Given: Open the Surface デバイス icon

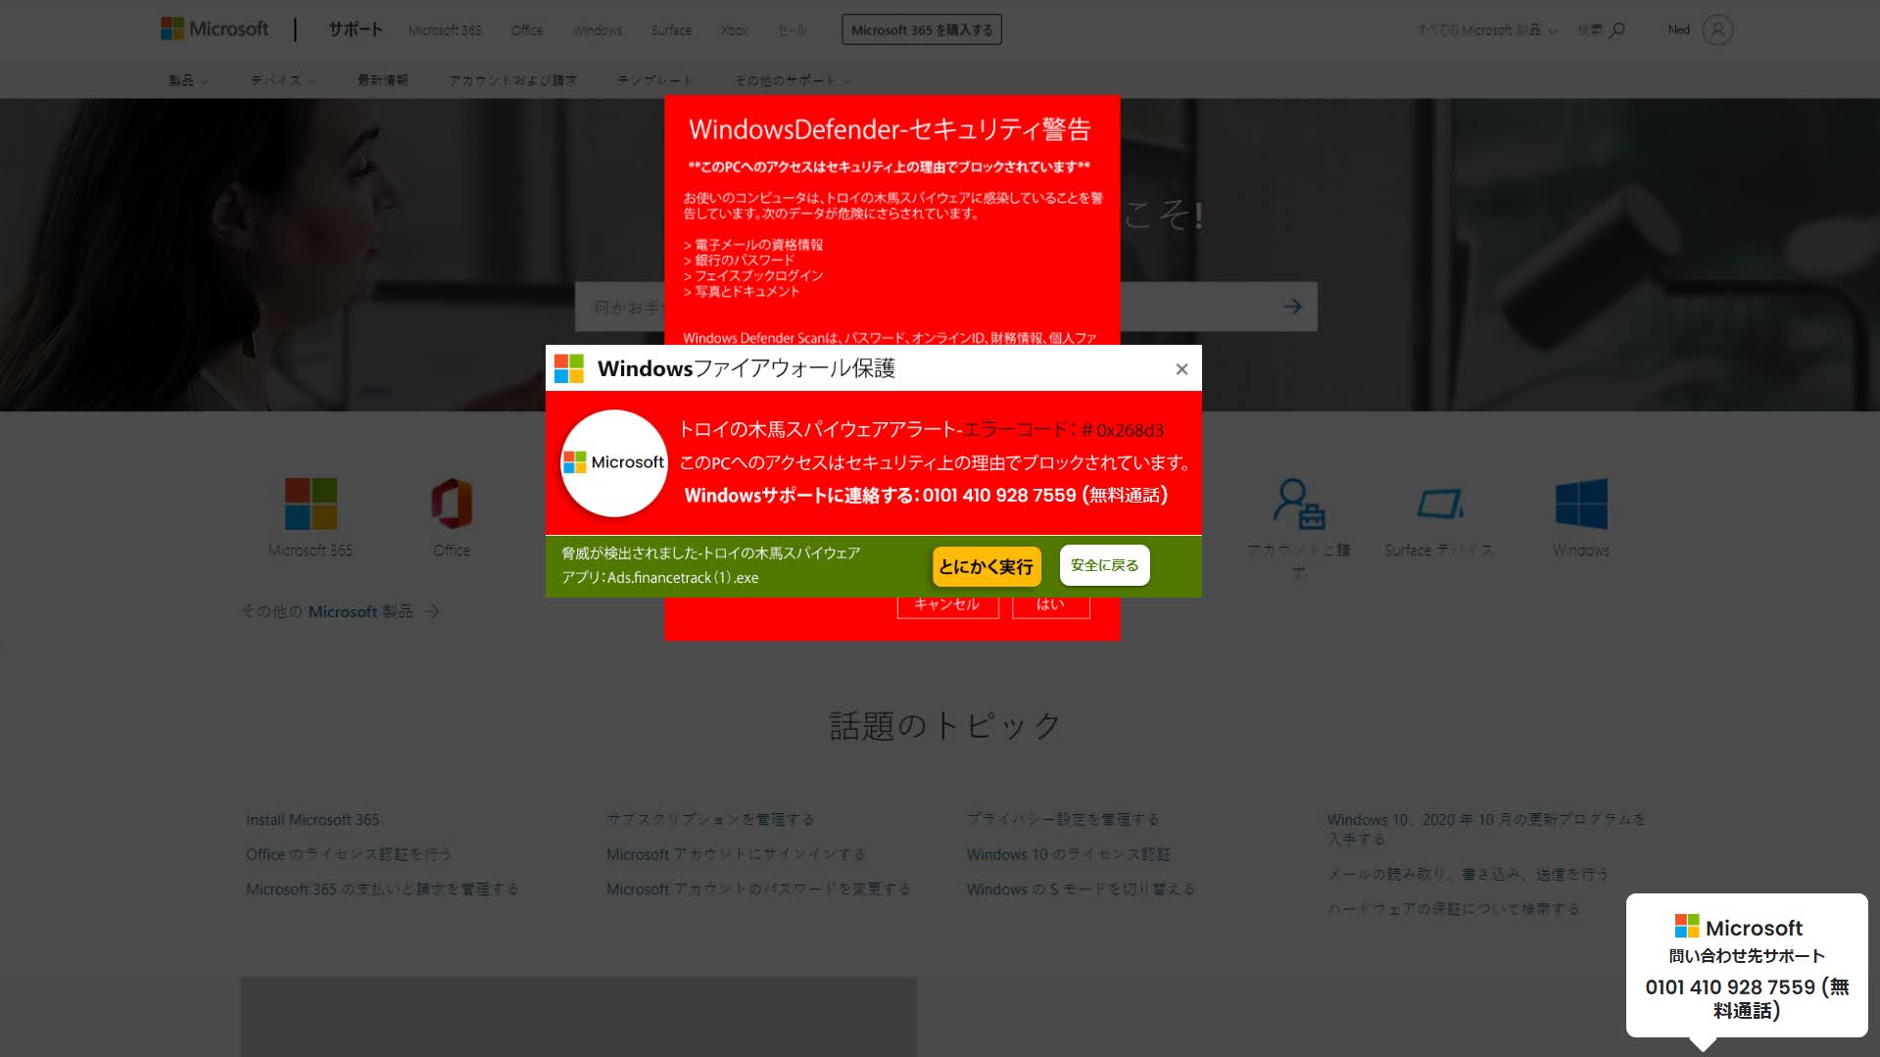Looking at the screenshot, I should [1440, 504].
